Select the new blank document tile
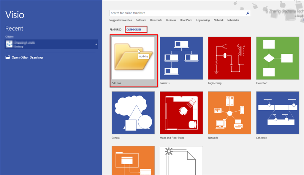The height and width of the screenshot is (175, 304). [x=181, y=161]
